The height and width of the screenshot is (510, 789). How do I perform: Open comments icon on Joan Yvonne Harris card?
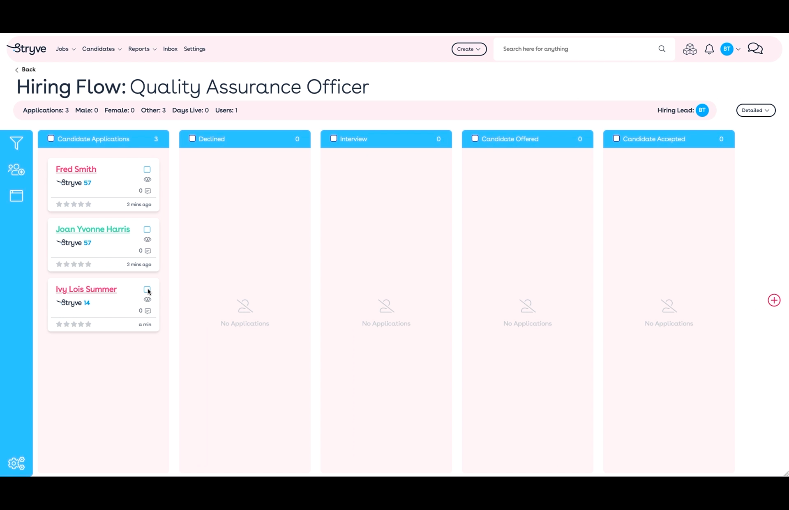pyautogui.click(x=148, y=251)
